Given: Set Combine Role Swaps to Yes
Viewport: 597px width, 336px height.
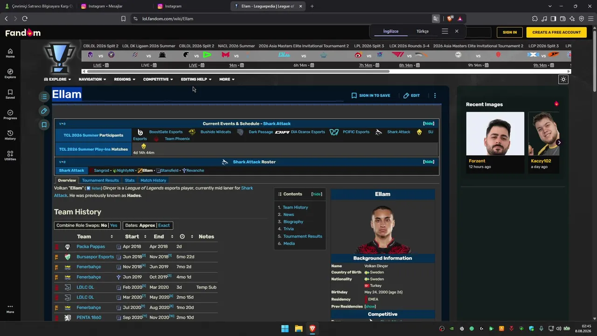Looking at the screenshot, I should click(114, 225).
